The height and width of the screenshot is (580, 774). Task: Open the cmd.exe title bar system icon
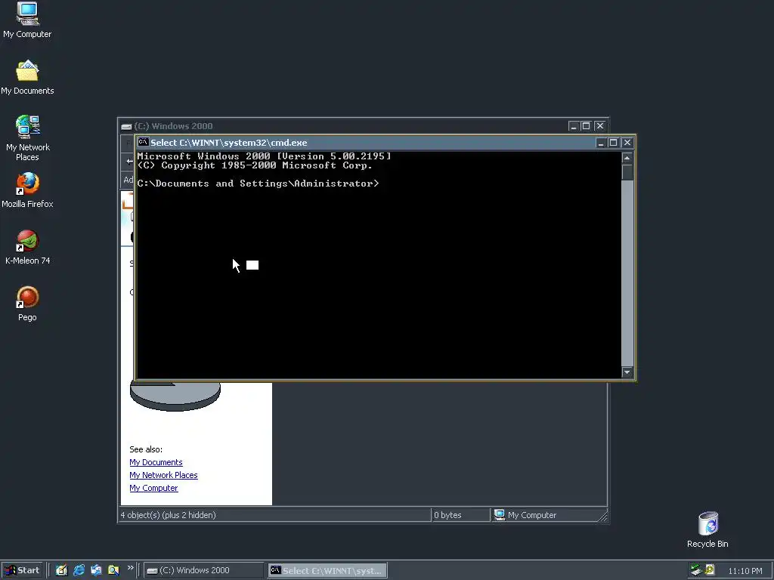click(x=143, y=142)
